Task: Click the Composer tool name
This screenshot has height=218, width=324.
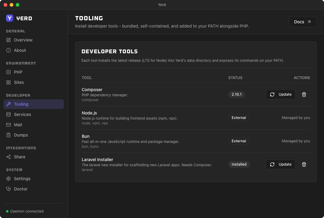Action: pos(92,90)
